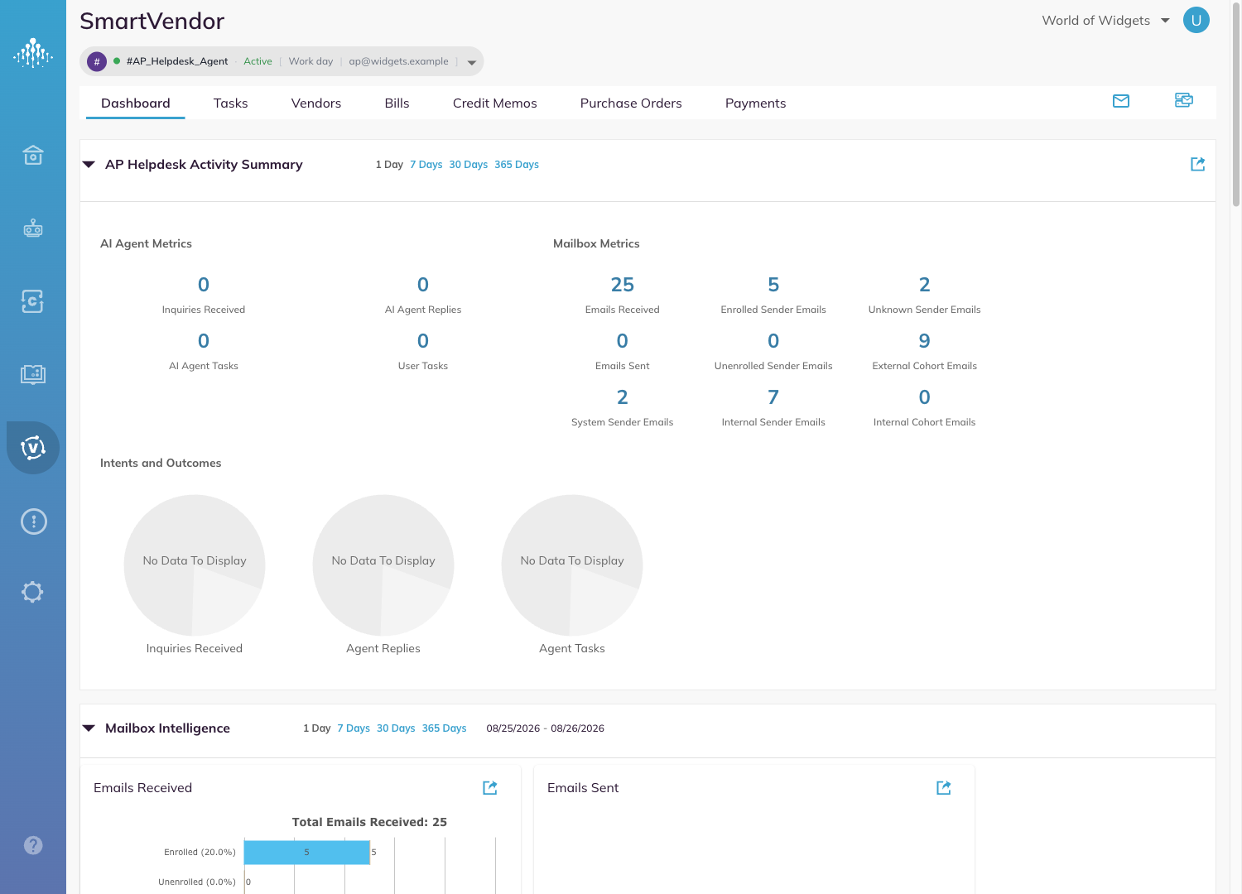Click the 0 User Tasks metric
The width and height of the screenshot is (1242, 894).
[423, 341]
